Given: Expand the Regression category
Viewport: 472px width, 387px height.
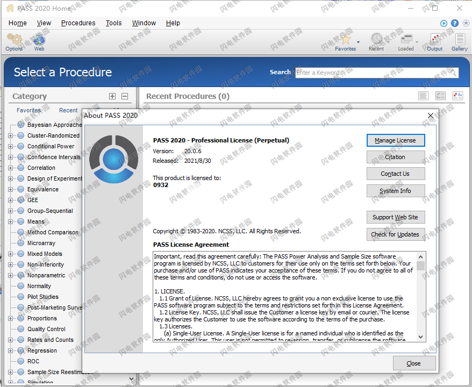Looking at the screenshot, I should (10, 351).
